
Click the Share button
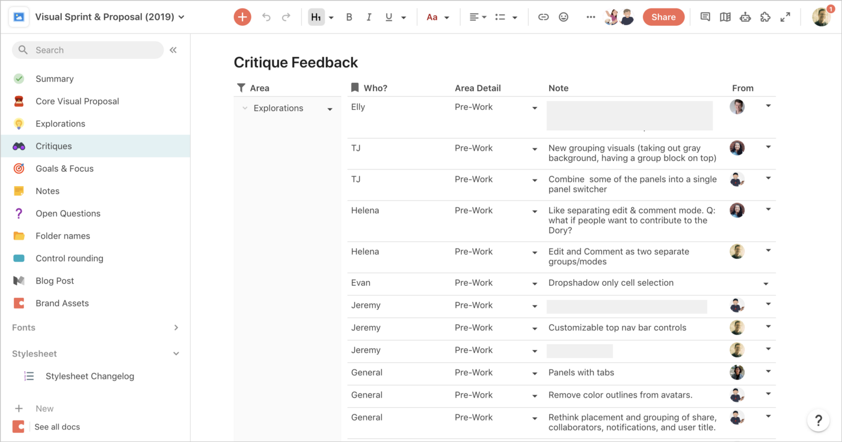tap(663, 17)
